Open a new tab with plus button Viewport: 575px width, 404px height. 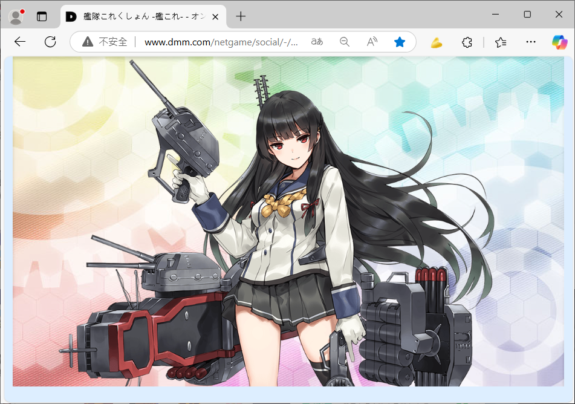(x=241, y=16)
